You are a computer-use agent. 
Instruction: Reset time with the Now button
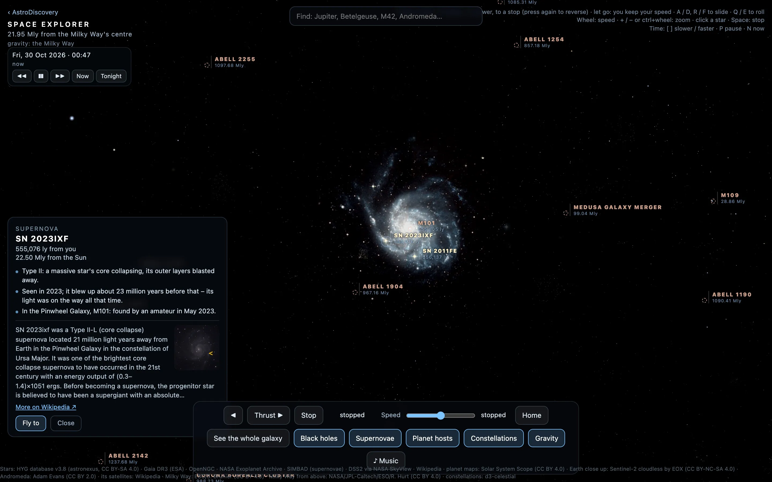point(83,76)
